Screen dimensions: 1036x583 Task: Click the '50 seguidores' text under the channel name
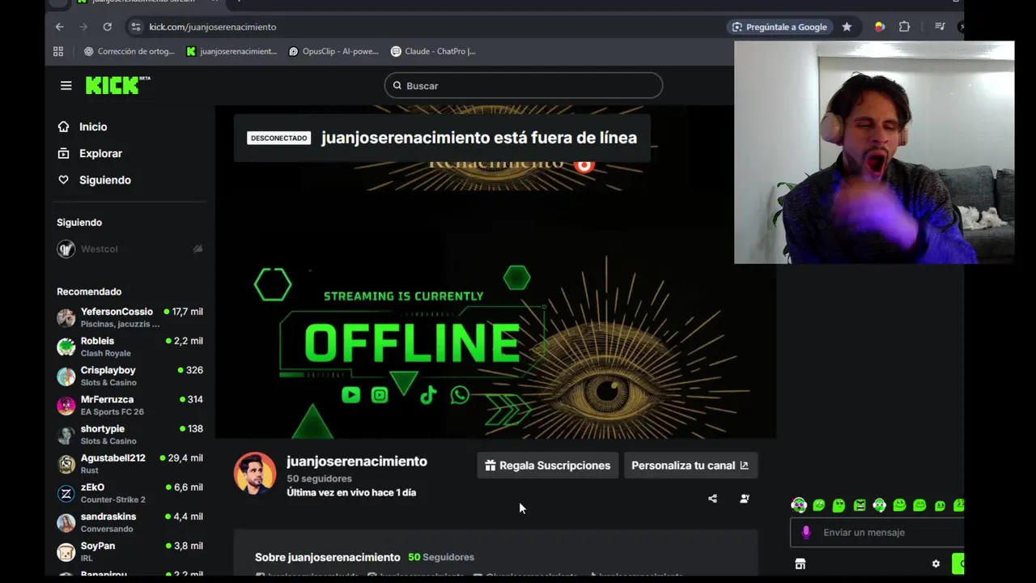click(x=319, y=479)
